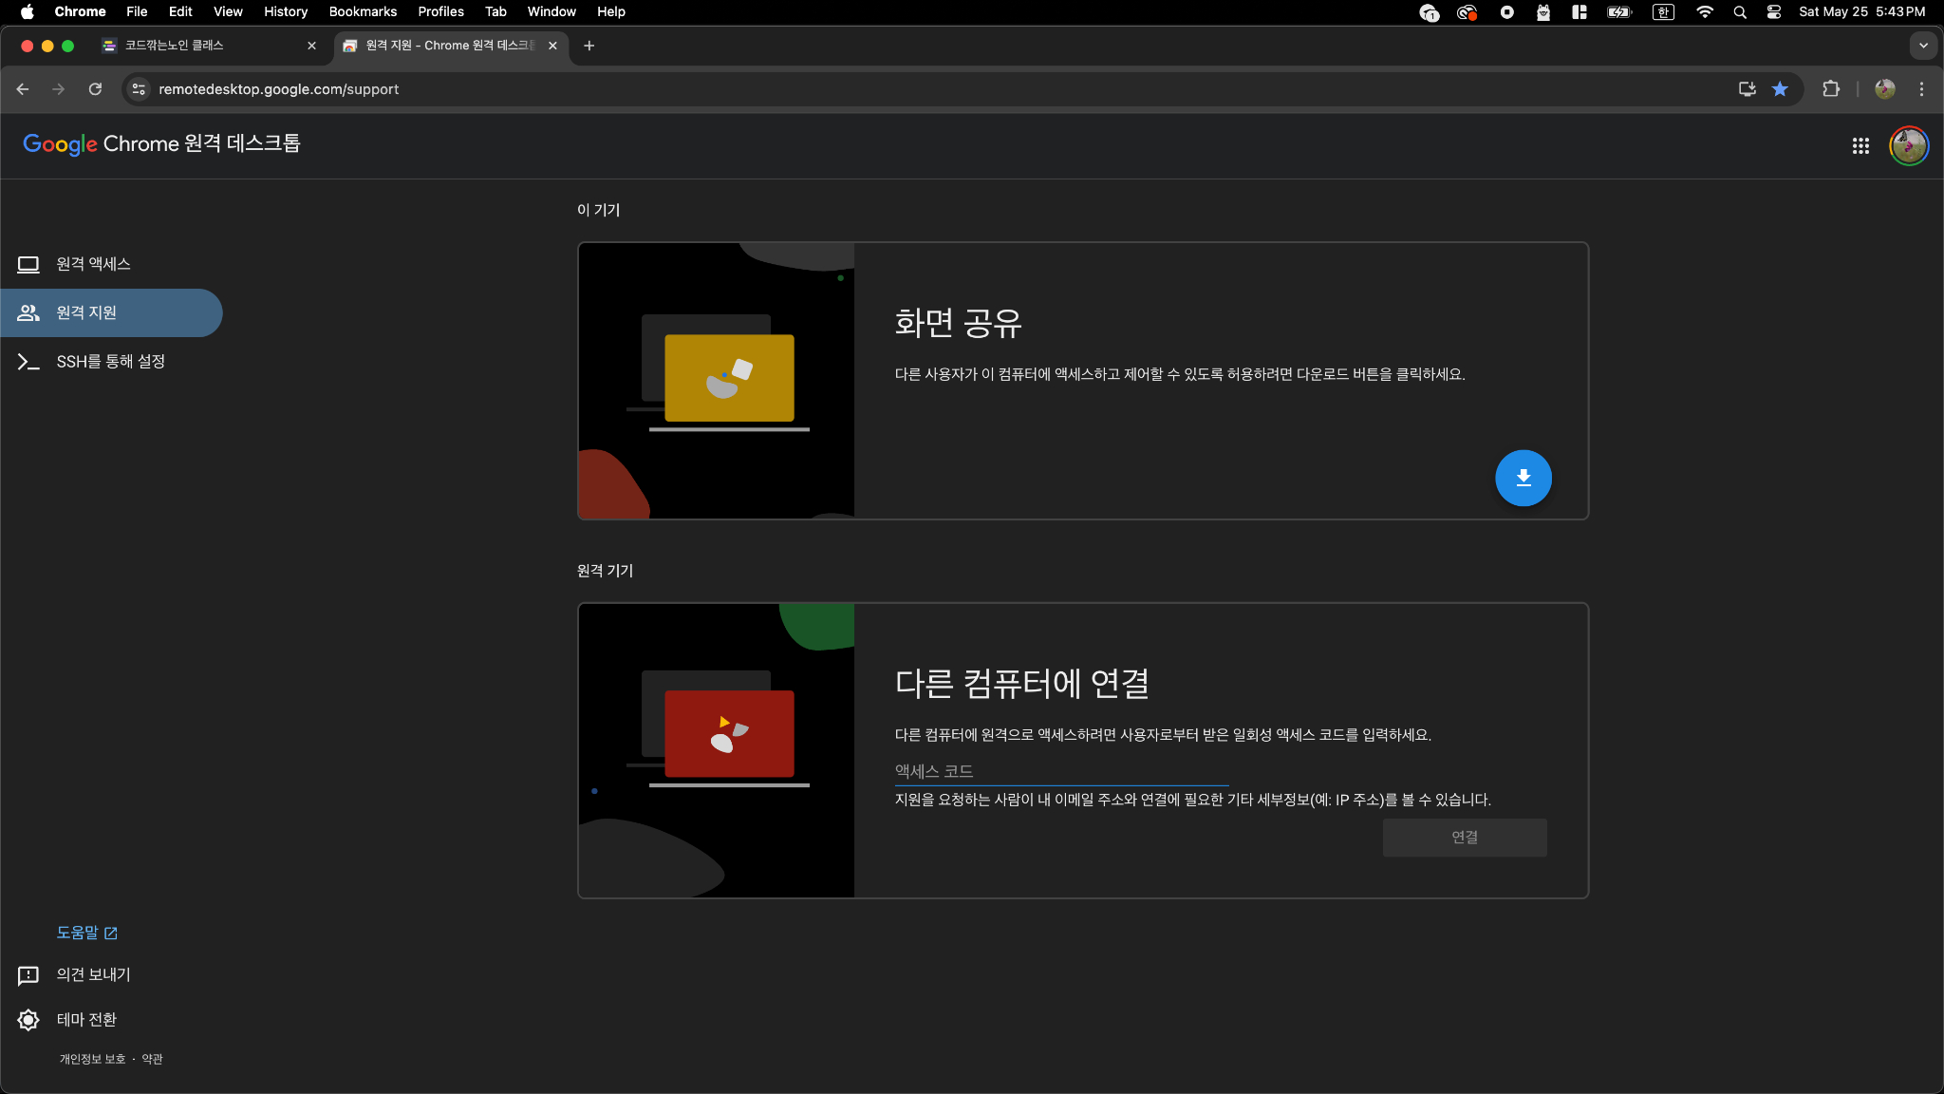Open Chrome three-dot menu
1944x1094 pixels.
(x=1921, y=89)
